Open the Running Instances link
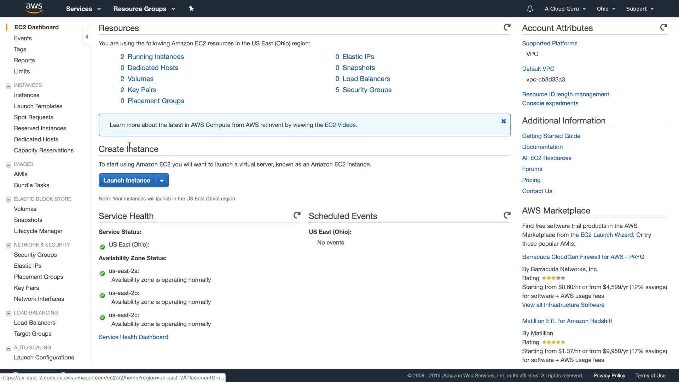 pyautogui.click(x=155, y=57)
